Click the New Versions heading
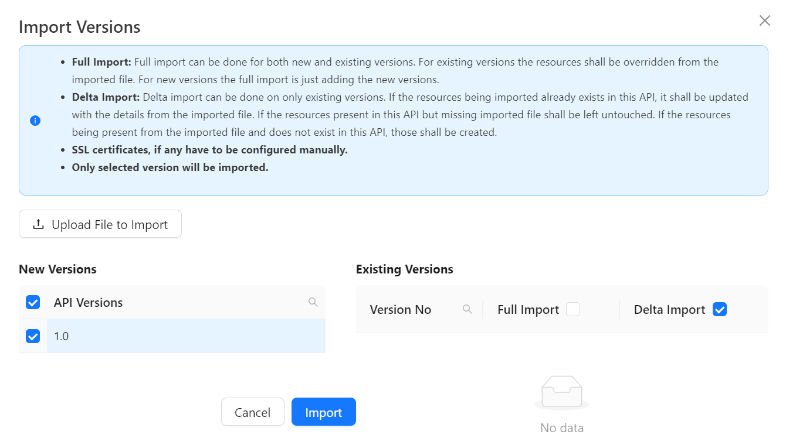The width and height of the screenshot is (786, 438). pyautogui.click(x=57, y=269)
